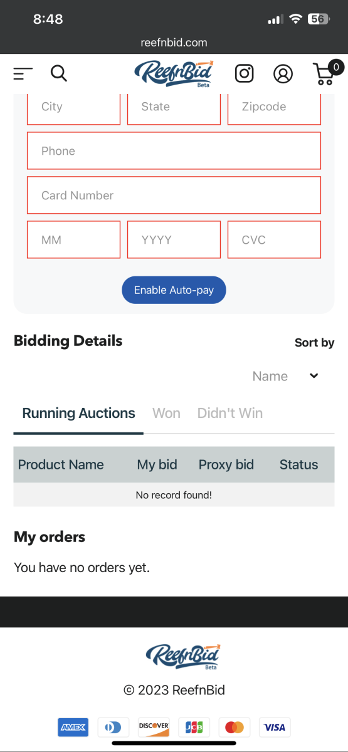Focus the Zipcode input field
348x752 pixels.
coord(274,108)
